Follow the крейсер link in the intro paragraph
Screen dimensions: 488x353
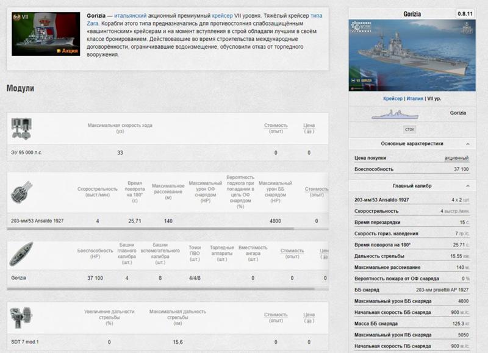222,16
